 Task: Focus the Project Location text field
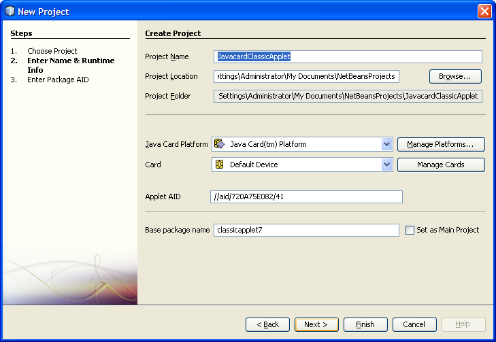(306, 76)
